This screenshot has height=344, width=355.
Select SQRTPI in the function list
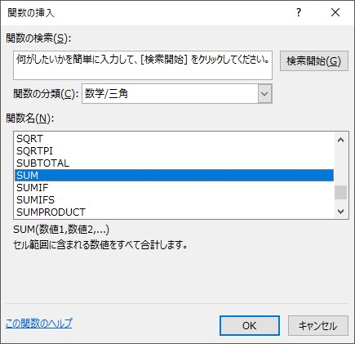click(174, 151)
